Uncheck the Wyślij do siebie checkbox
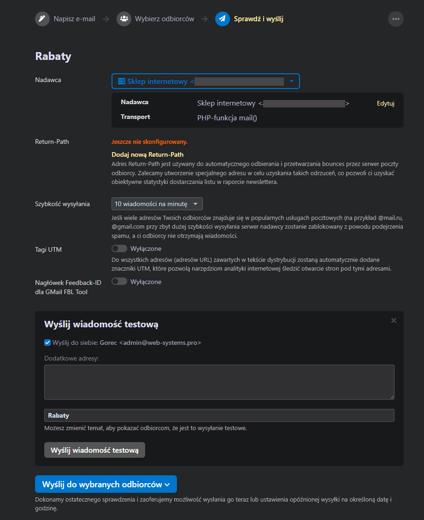Viewport: 424px width, 520px height. click(47, 343)
